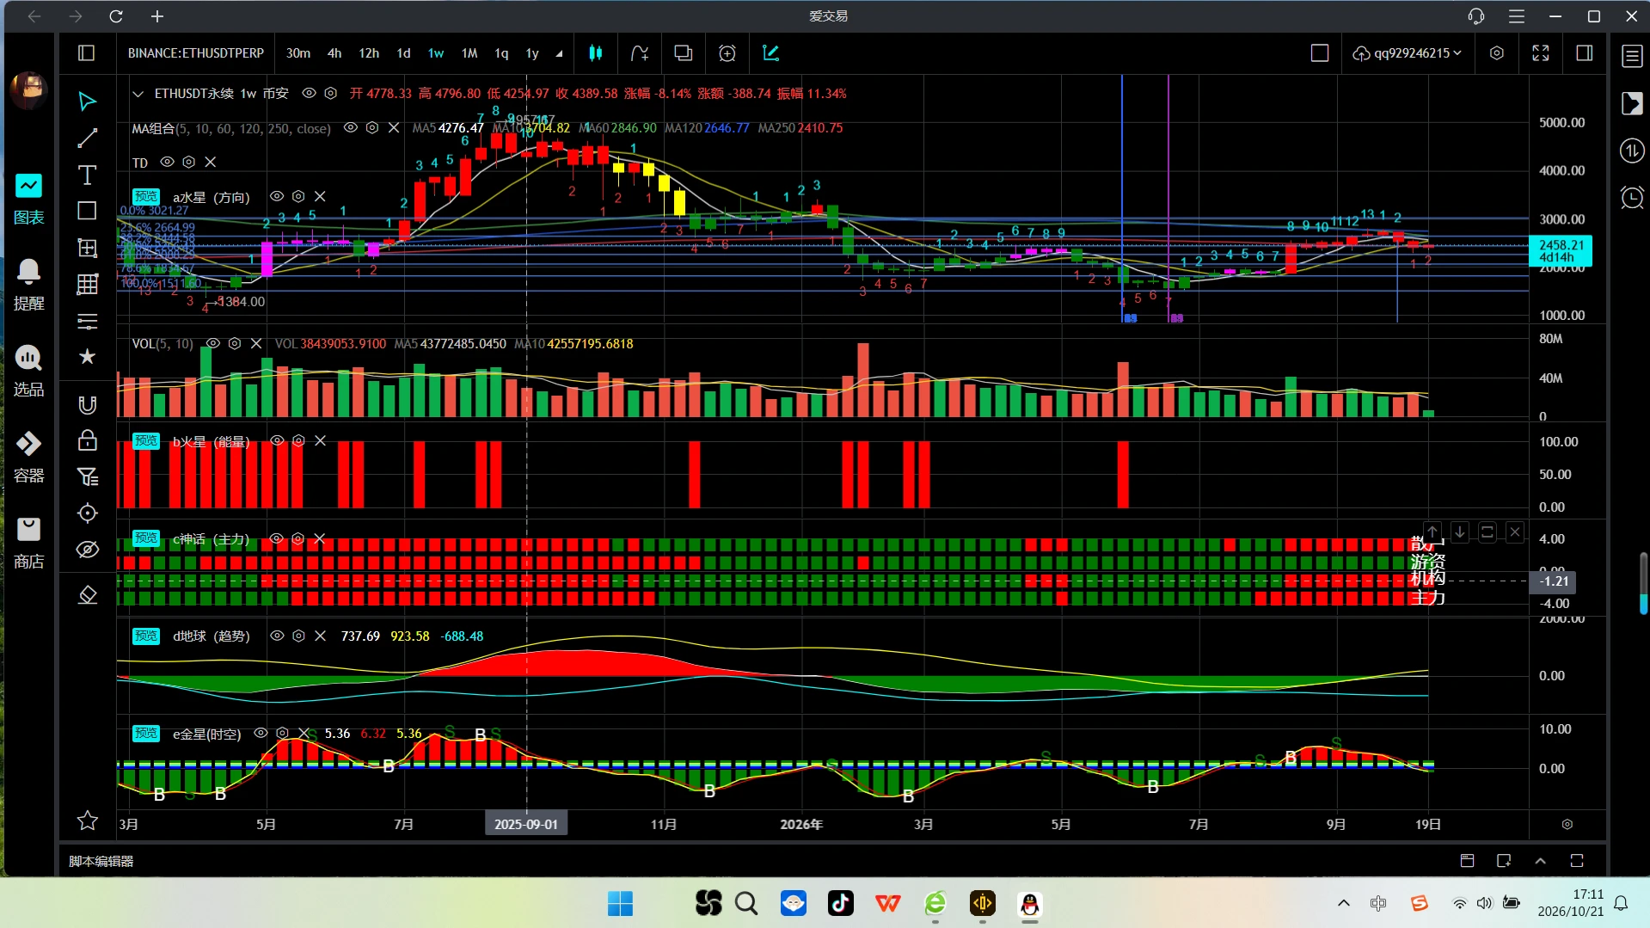
Task: Expand the bottom script editor panel
Action: 1540,861
